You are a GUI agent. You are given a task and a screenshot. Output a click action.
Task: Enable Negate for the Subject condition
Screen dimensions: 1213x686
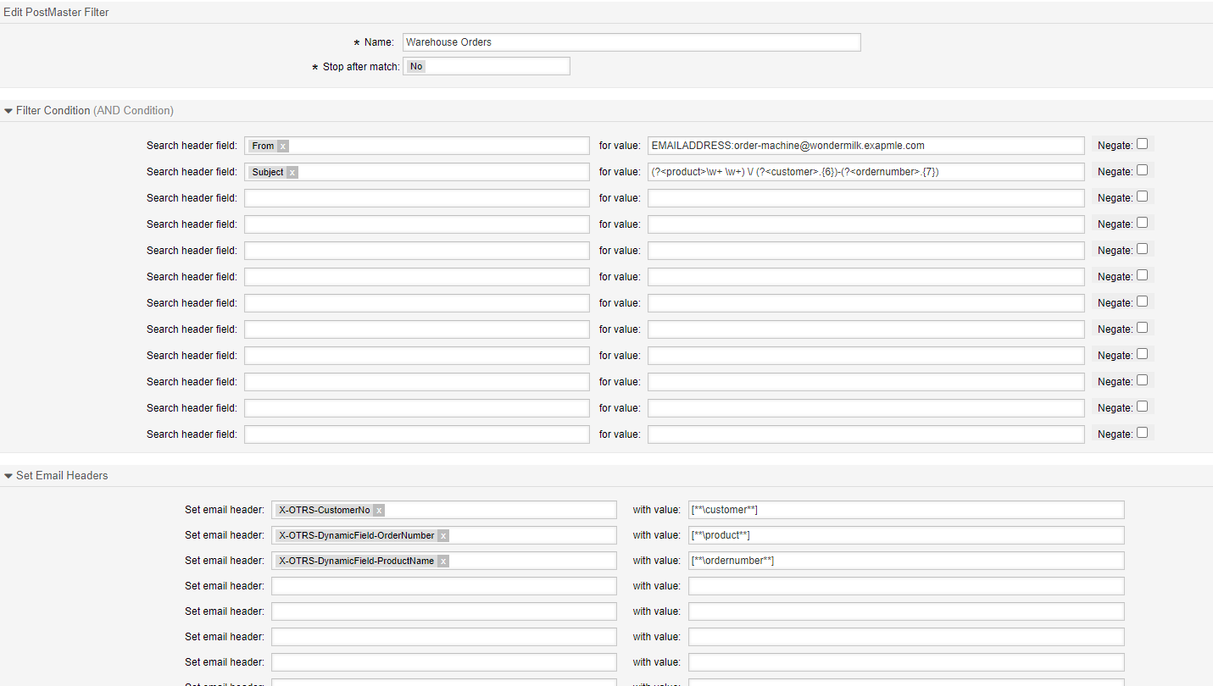(x=1142, y=170)
